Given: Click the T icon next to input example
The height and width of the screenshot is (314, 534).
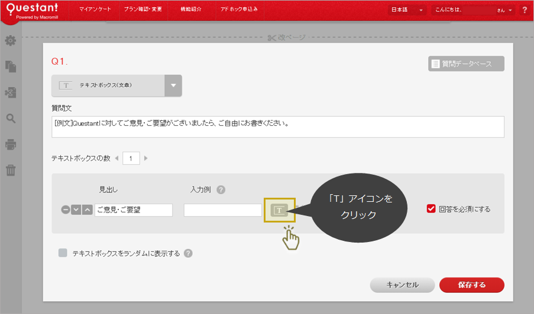Looking at the screenshot, I should pos(279,210).
